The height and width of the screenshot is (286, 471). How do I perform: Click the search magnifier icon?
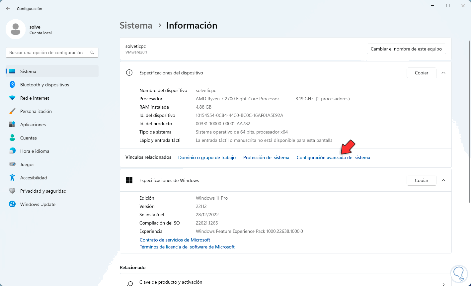point(92,52)
